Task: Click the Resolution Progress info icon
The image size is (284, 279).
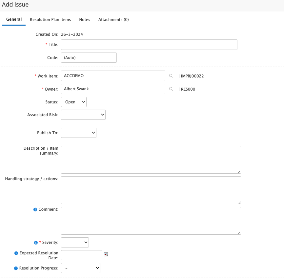Action: (x=16, y=268)
